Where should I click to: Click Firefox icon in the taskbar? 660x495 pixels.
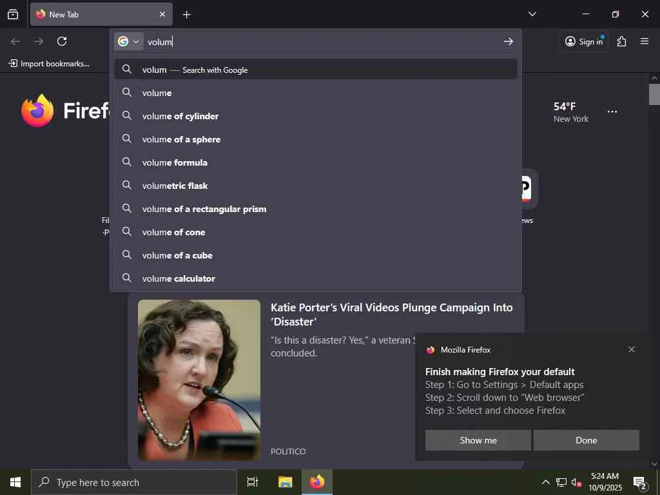pyautogui.click(x=317, y=482)
